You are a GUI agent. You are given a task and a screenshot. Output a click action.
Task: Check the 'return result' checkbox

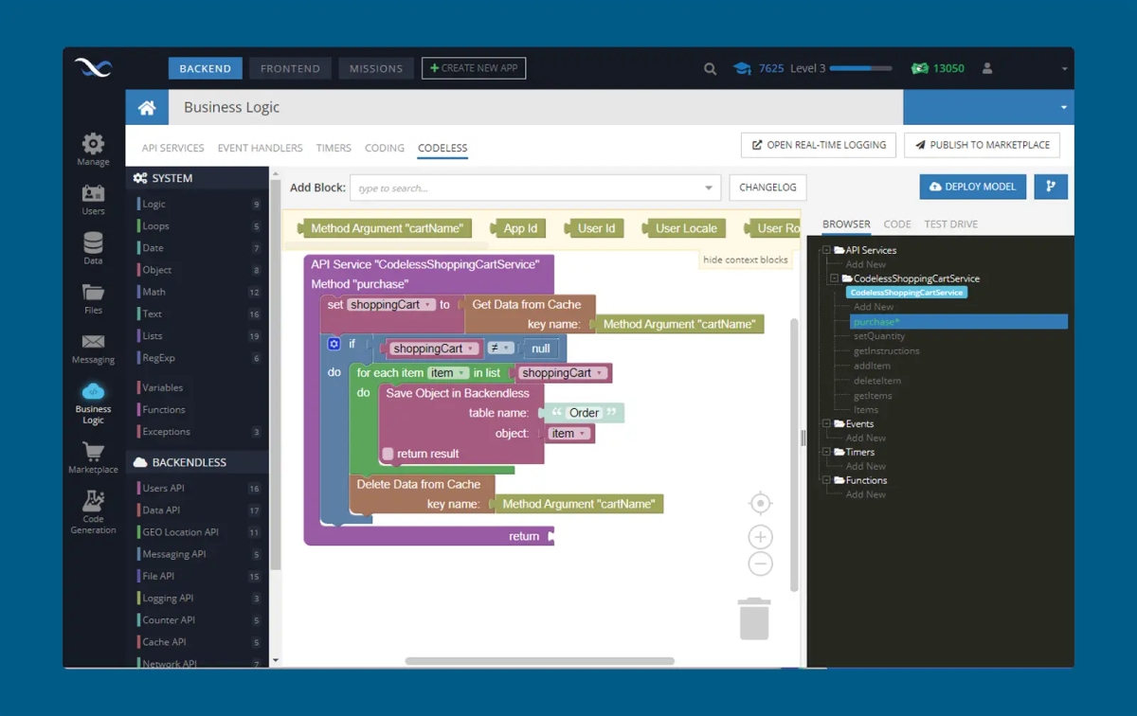click(x=388, y=454)
